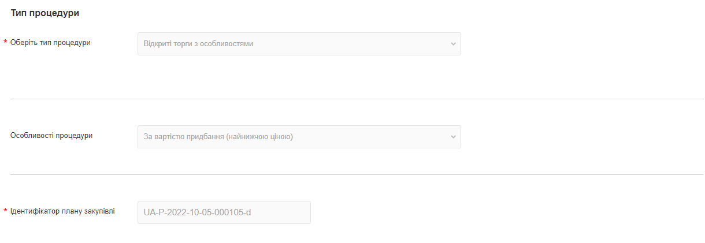Click the 'Оберіть тип процедури' label
This screenshot has height=243, width=705.
coord(50,43)
